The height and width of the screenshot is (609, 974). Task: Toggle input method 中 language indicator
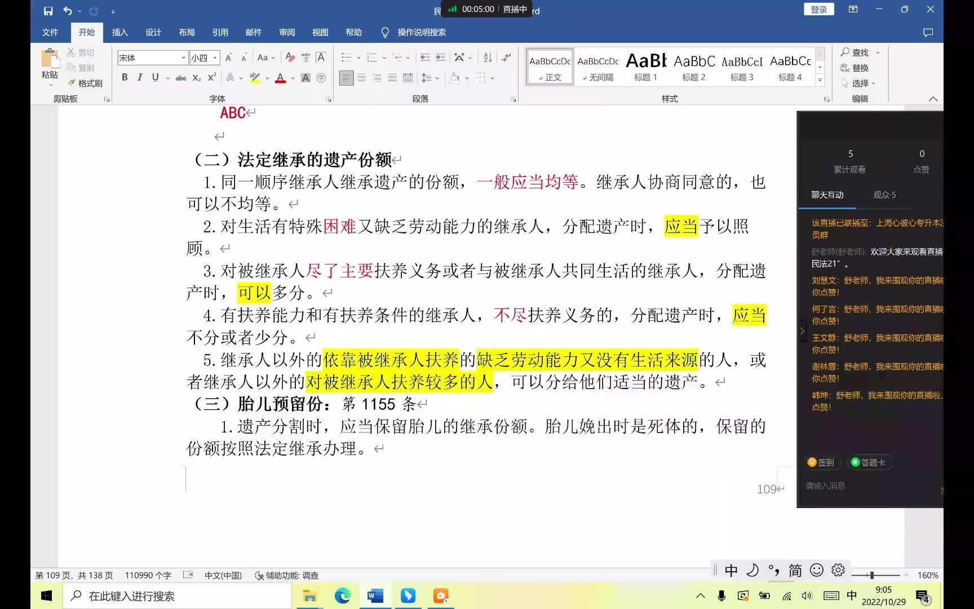tap(731, 571)
